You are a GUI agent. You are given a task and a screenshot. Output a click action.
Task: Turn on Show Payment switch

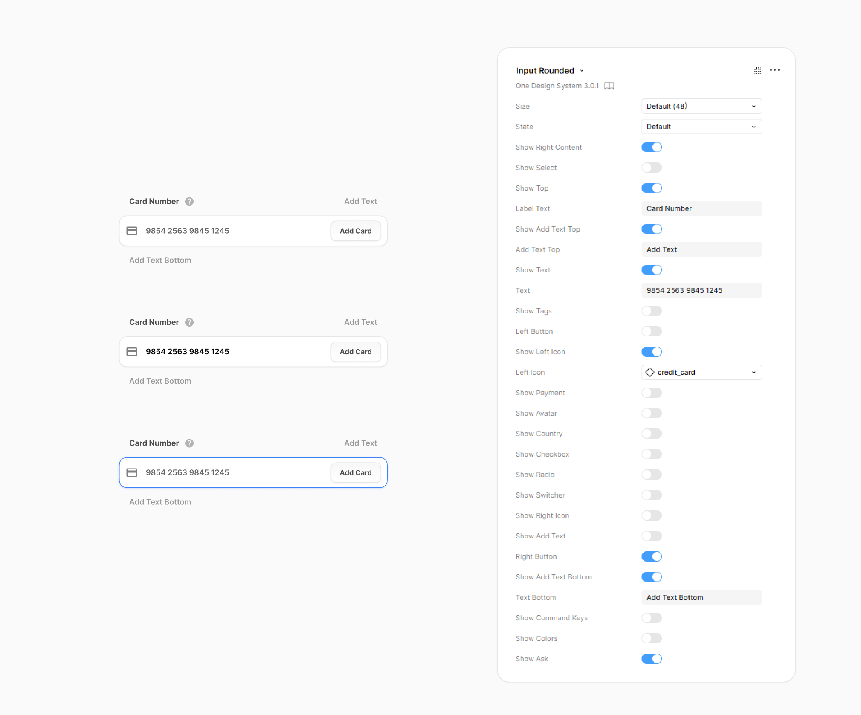coord(652,393)
